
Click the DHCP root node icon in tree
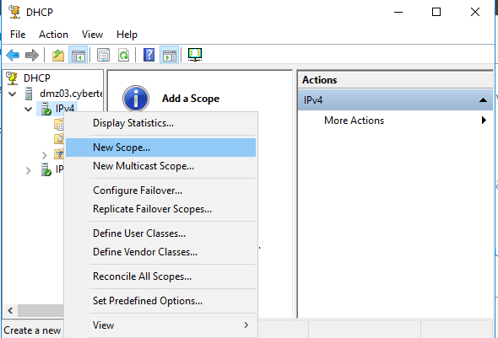click(x=13, y=78)
